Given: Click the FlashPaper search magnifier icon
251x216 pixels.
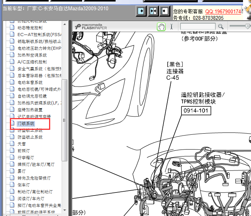Looking at the screenshot, I should pyautogui.click(x=221, y=27).
